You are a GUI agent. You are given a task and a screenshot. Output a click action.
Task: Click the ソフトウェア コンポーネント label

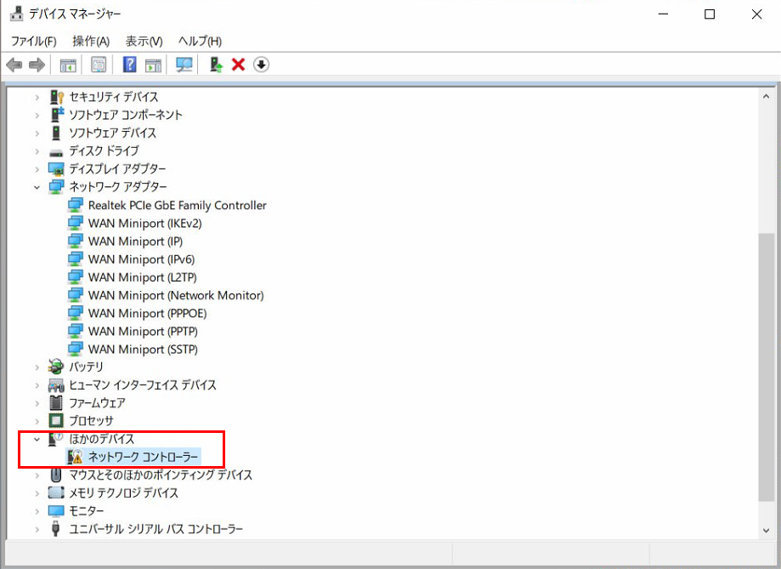[126, 115]
